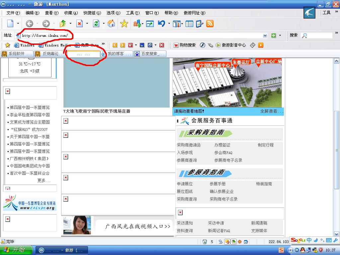Screen dimensions: 340x255
Task: Expand the favorites bar overflow chevron
Action: click(x=103, y=44)
